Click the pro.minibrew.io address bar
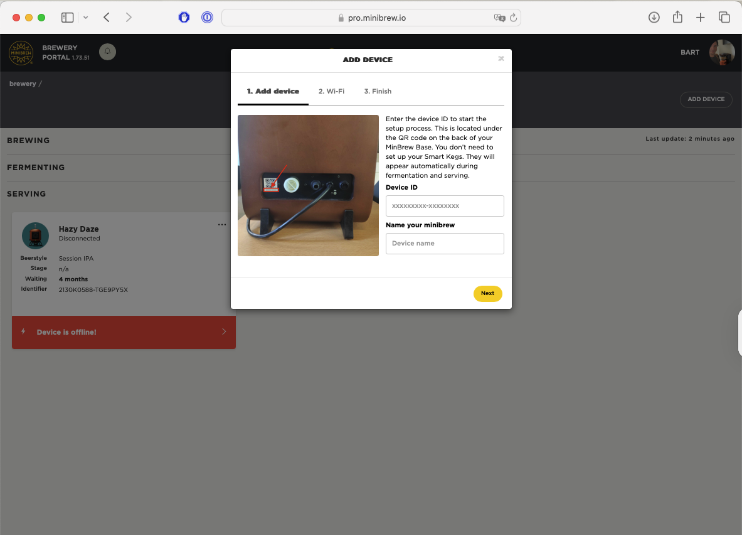The height and width of the screenshot is (535, 742). click(371, 18)
